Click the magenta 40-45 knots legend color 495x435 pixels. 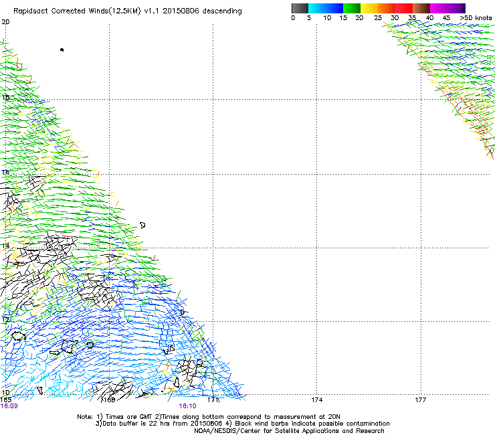(x=439, y=8)
